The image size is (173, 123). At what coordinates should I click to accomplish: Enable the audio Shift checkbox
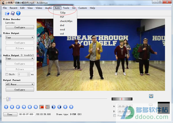coord(7,74)
